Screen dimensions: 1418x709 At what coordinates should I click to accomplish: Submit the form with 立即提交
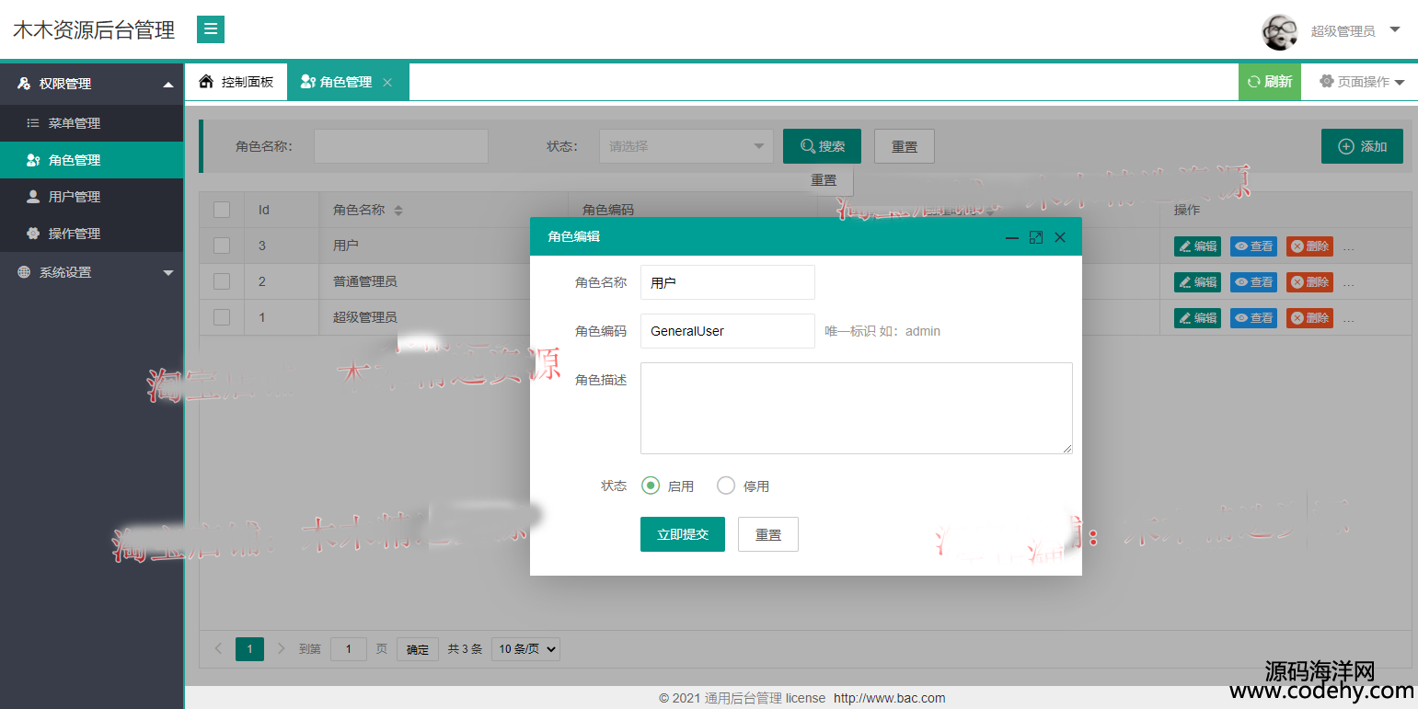[x=683, y=534]
